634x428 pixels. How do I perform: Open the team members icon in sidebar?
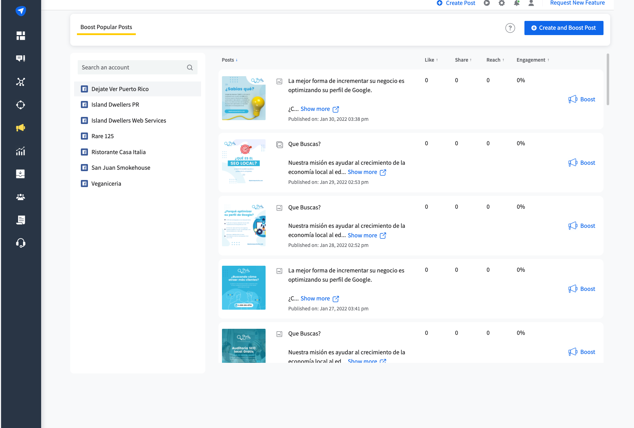pyautogui.click(x=21, y=197)
